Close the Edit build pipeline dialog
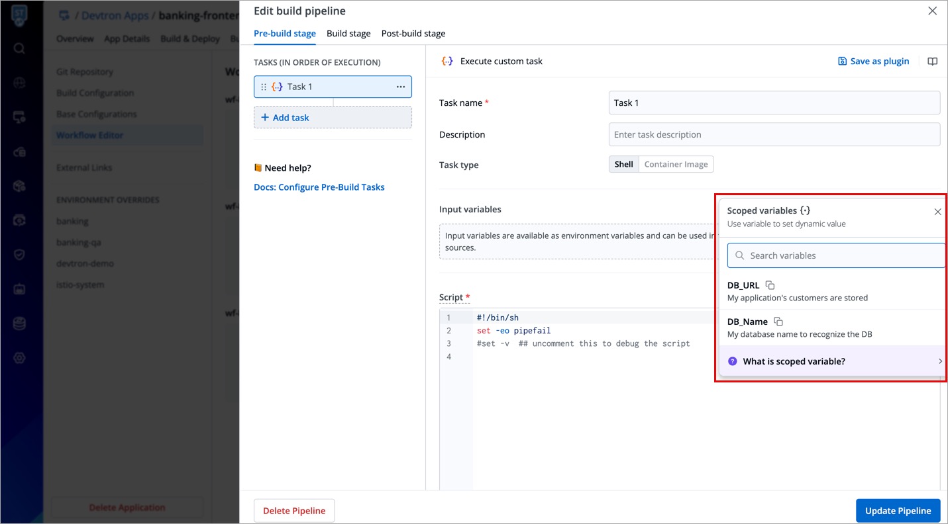The width and height of the screenshot is (948, 524). (x=932, y=11)
